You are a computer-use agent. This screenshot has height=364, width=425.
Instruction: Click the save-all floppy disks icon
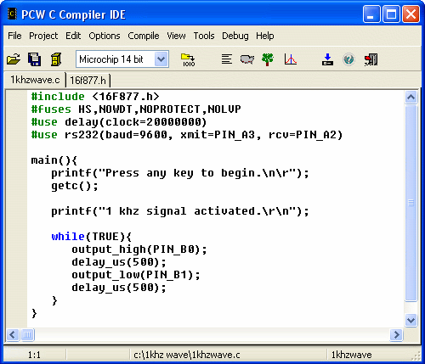tap(34, 59)
